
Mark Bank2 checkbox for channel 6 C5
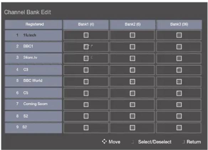point(132,93)
